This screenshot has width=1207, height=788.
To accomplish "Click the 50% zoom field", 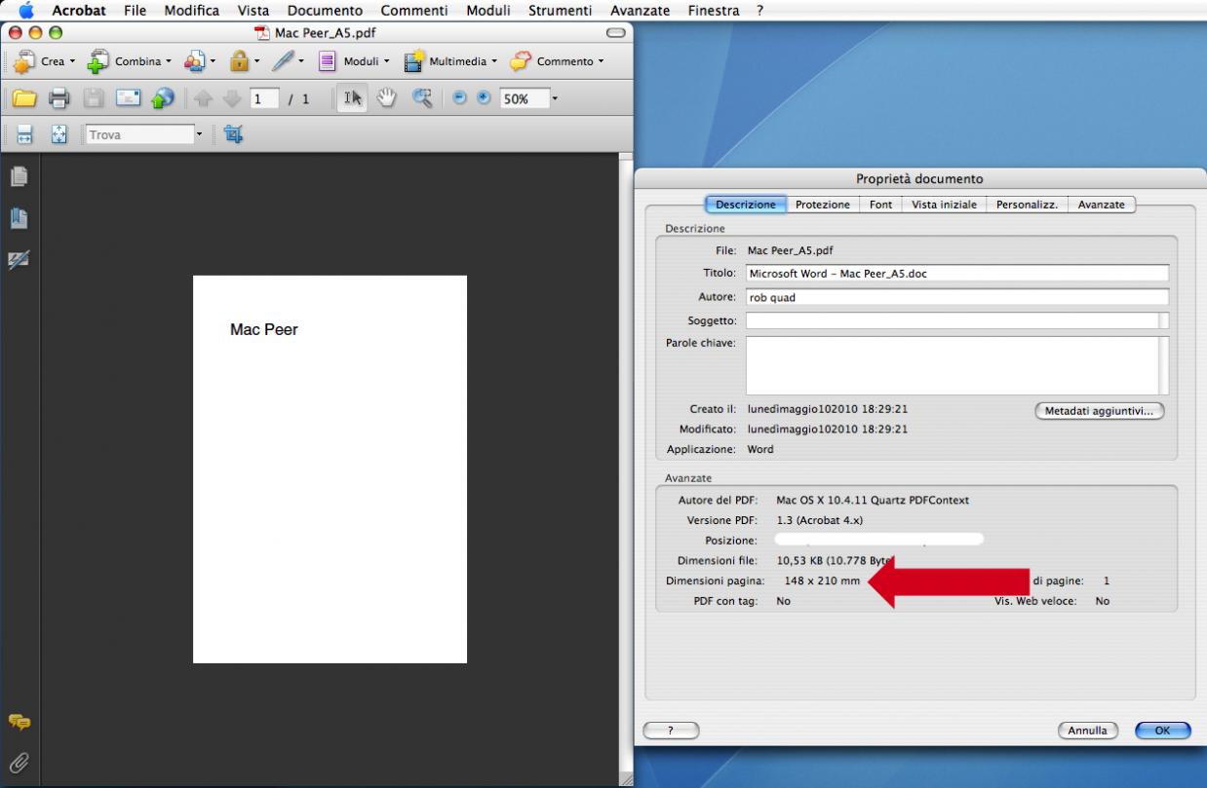I will [x=524, y=99].
